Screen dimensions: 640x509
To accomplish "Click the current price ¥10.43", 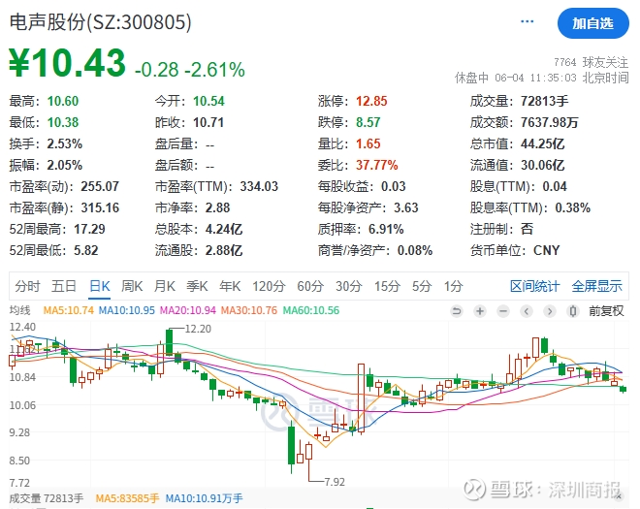I will point(67,63).
